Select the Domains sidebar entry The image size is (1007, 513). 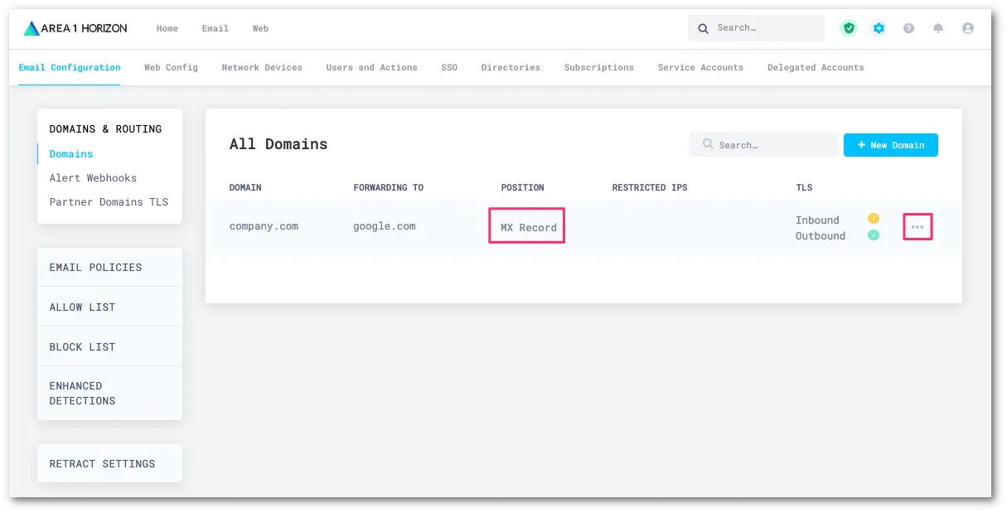pyautogui.click(x=70, y=153)
